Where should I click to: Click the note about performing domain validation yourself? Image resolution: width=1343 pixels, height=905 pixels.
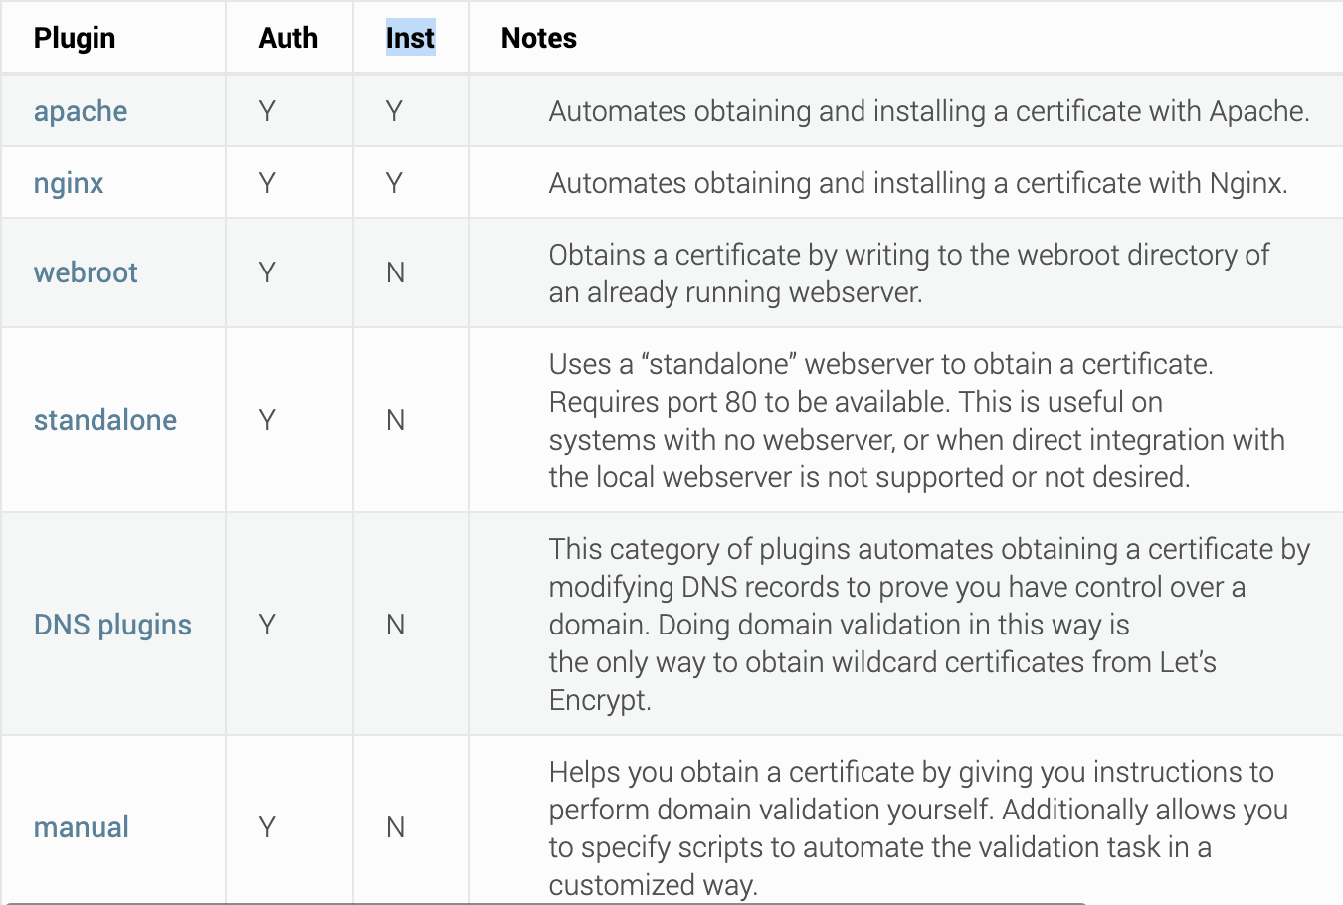[918, 828]
